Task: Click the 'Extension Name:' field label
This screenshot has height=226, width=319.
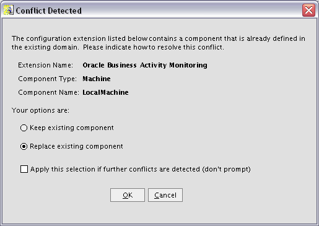Action: [45, 65]
